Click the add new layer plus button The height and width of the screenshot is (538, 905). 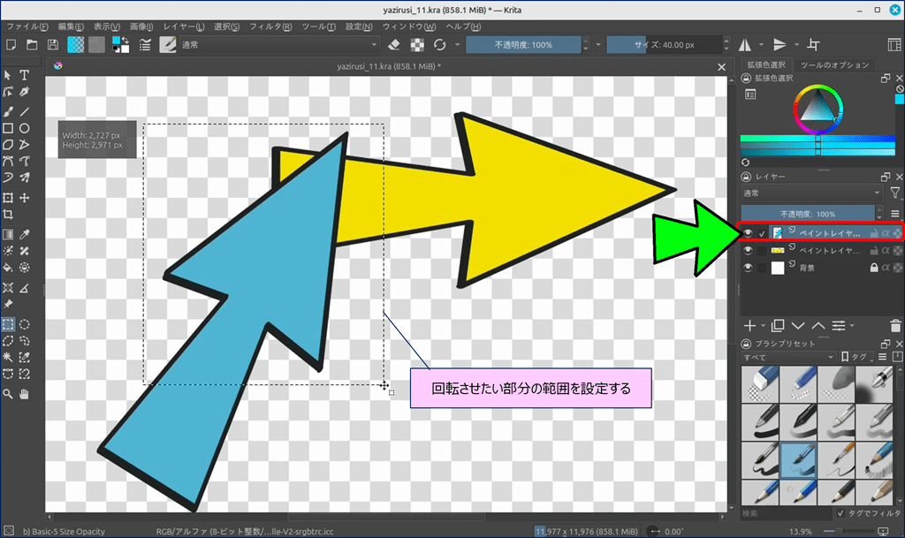(x=749, y=326)
